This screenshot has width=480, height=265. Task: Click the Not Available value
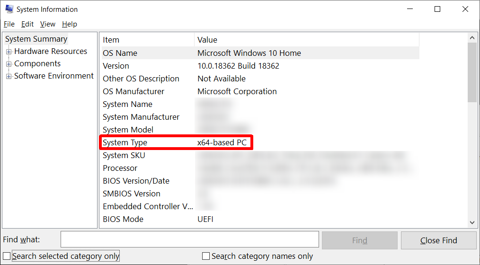click(x=222, y=79)
